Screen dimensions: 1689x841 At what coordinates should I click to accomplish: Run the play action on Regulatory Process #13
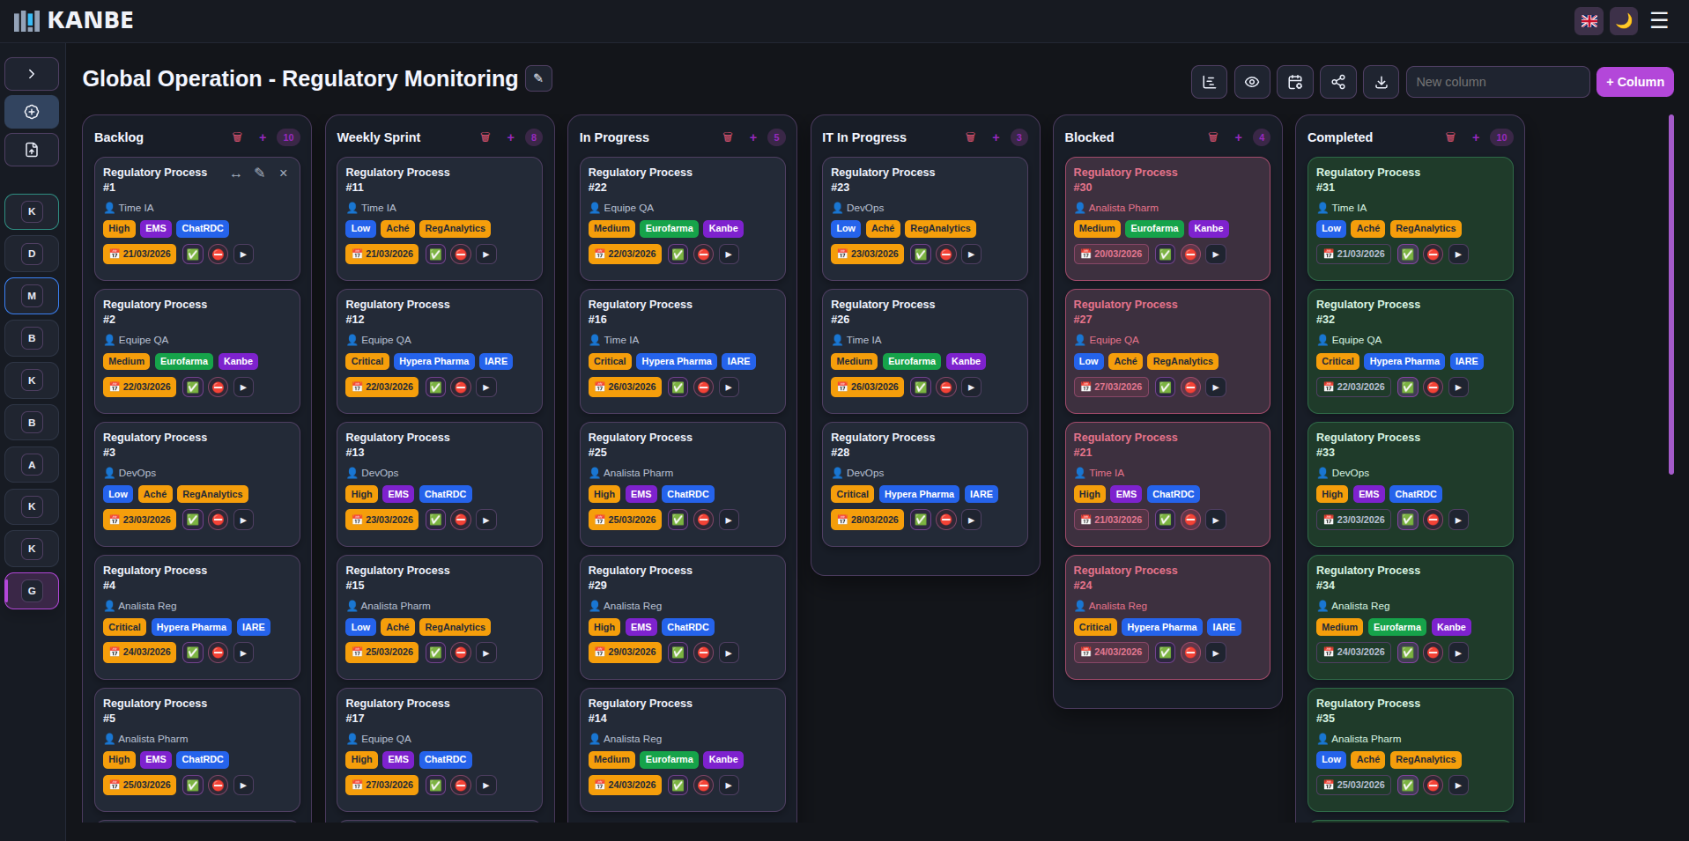(485, 520)
